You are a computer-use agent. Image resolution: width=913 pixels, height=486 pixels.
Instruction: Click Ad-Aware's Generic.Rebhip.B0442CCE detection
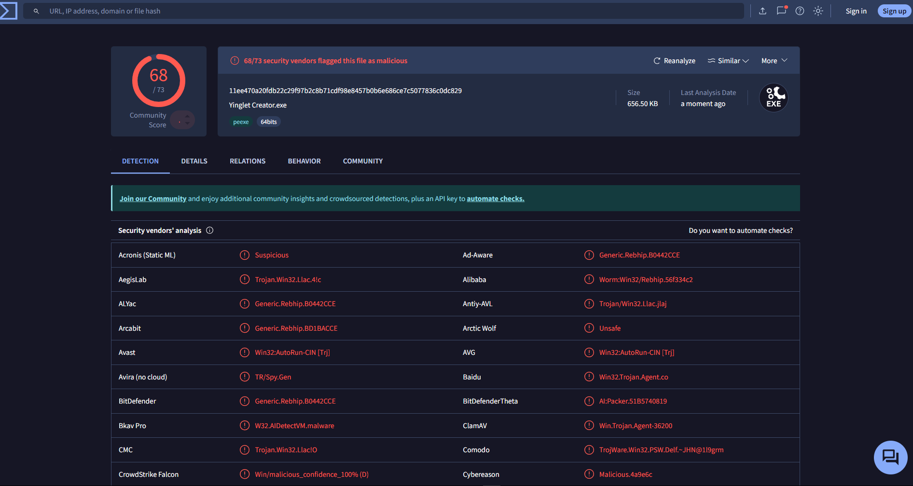coord(639,255)
